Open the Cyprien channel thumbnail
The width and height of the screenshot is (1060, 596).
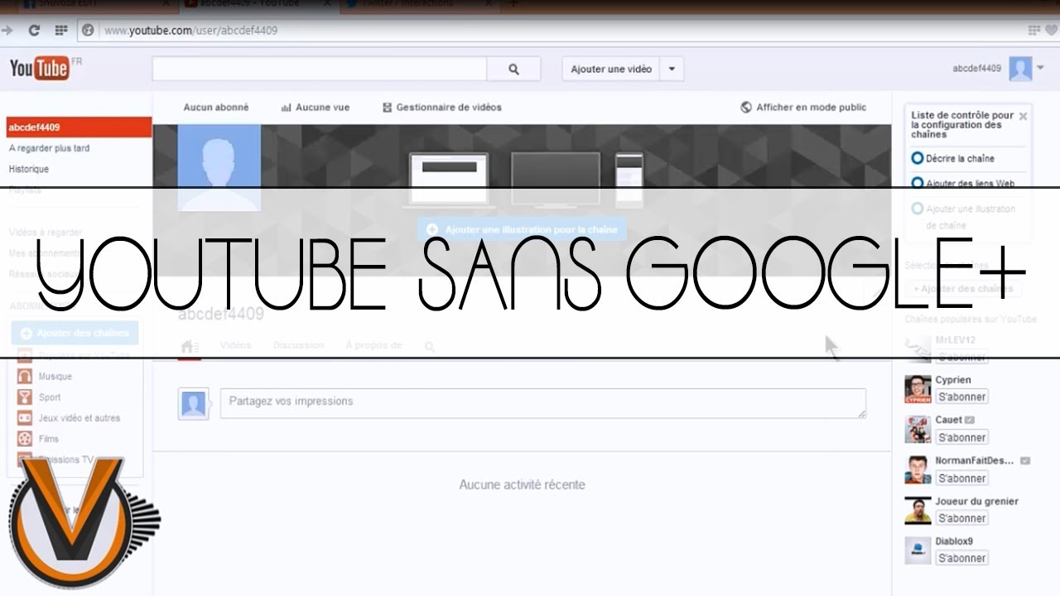(918, 389)
